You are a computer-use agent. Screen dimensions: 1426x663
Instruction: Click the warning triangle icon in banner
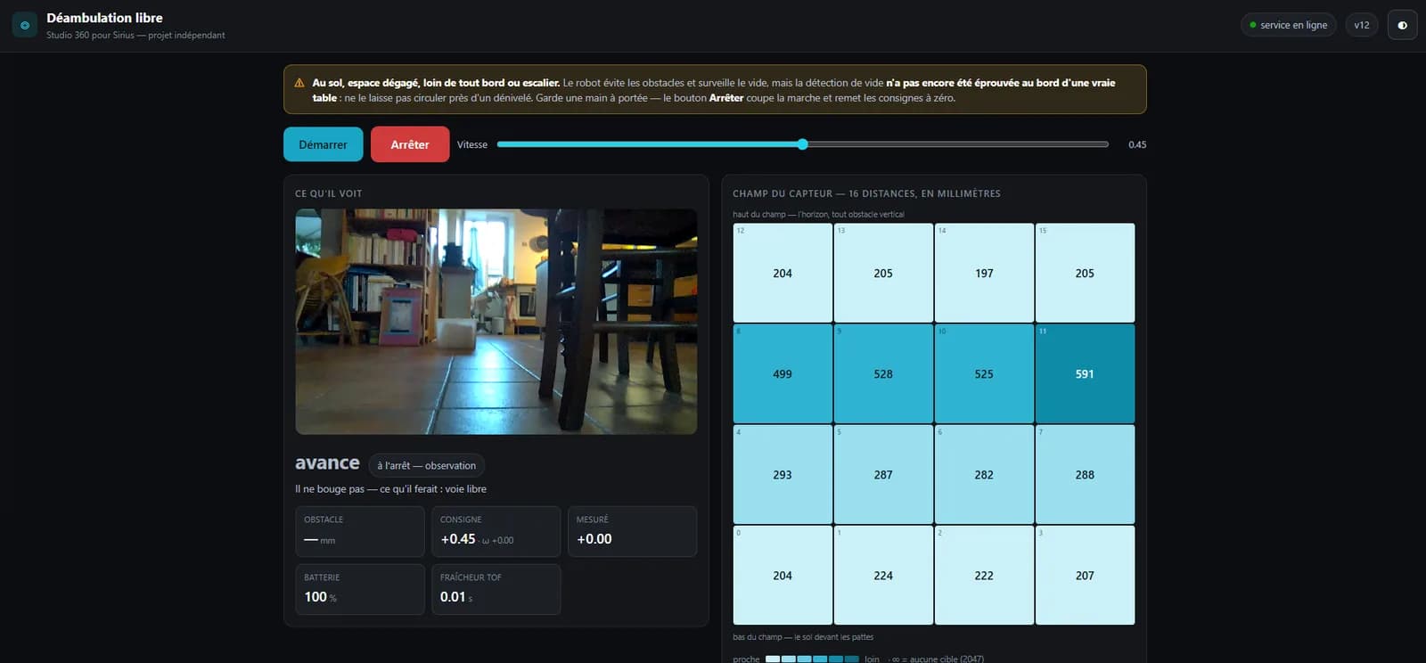point(299,83)
